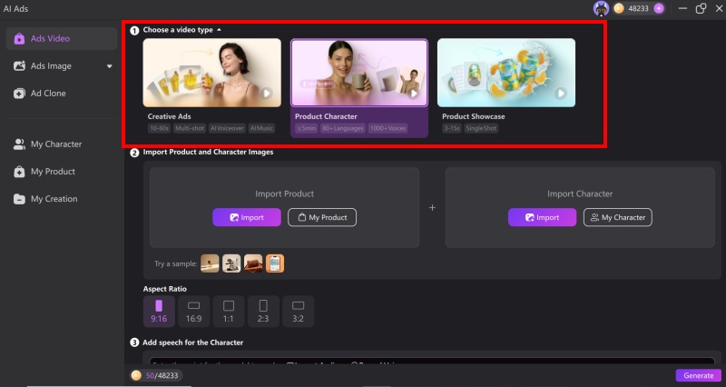Click the Ad Clone sidebar icon

click(x=19, y=94)
